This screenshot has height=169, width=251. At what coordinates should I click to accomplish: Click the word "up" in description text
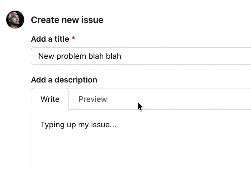(x=71, y=125)
